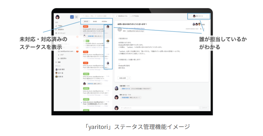Click the sender's gray avatar icon

(119, 30)
